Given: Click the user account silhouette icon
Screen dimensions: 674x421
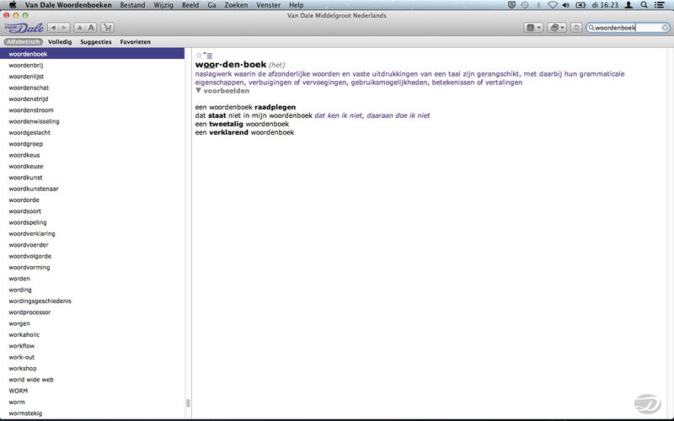Looking at the screenshot, I should pos(629,5).
